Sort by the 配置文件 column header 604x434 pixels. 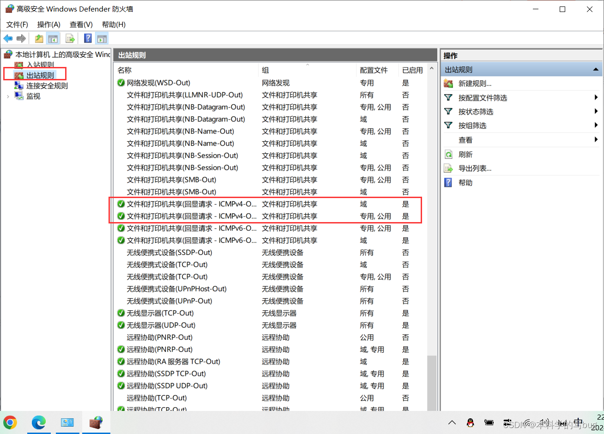pos(378,70)
